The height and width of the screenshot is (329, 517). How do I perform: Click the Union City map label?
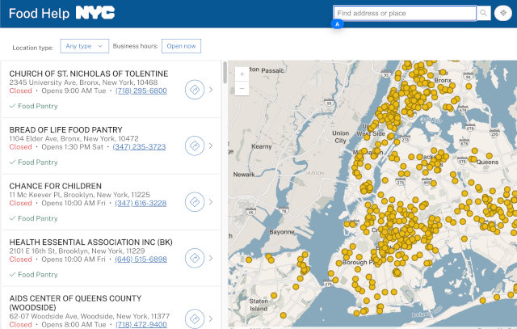[x=340, y=137]
